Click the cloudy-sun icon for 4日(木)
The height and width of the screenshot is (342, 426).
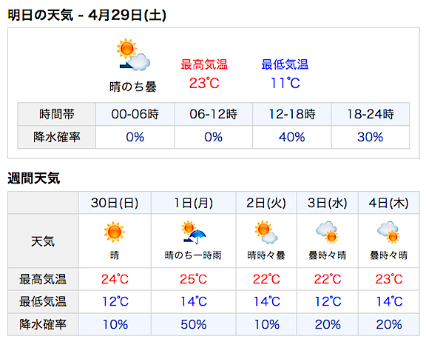(388, 232)
